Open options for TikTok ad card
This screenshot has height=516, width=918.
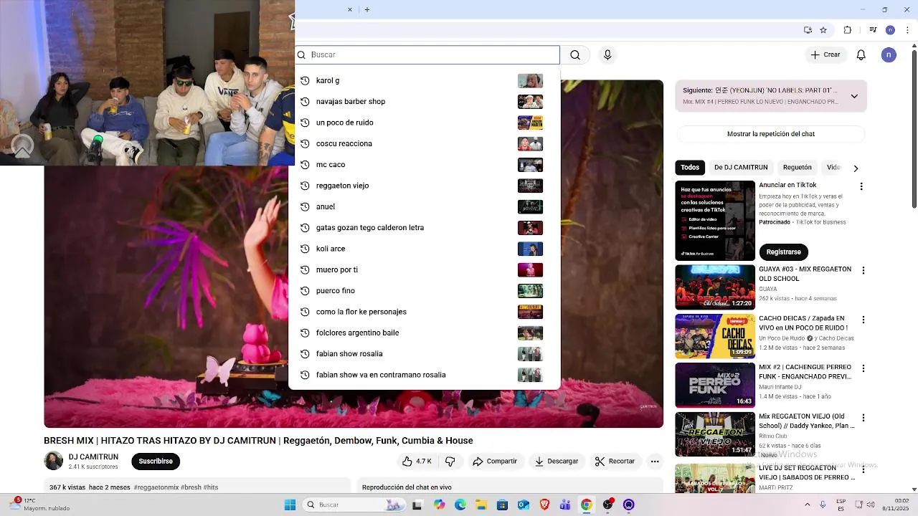[861, 186]
